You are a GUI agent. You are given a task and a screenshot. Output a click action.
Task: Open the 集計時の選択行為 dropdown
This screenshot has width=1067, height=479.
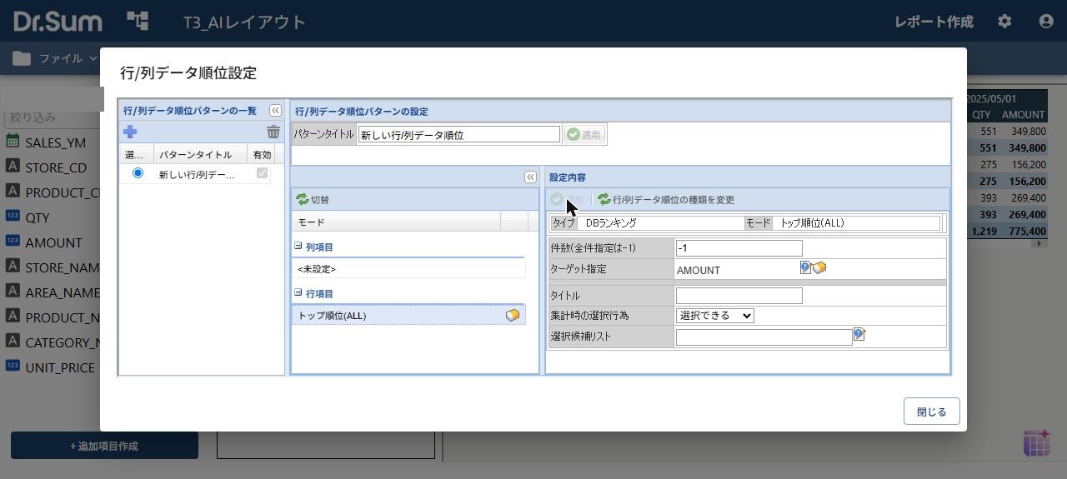(x=714, y=316)
